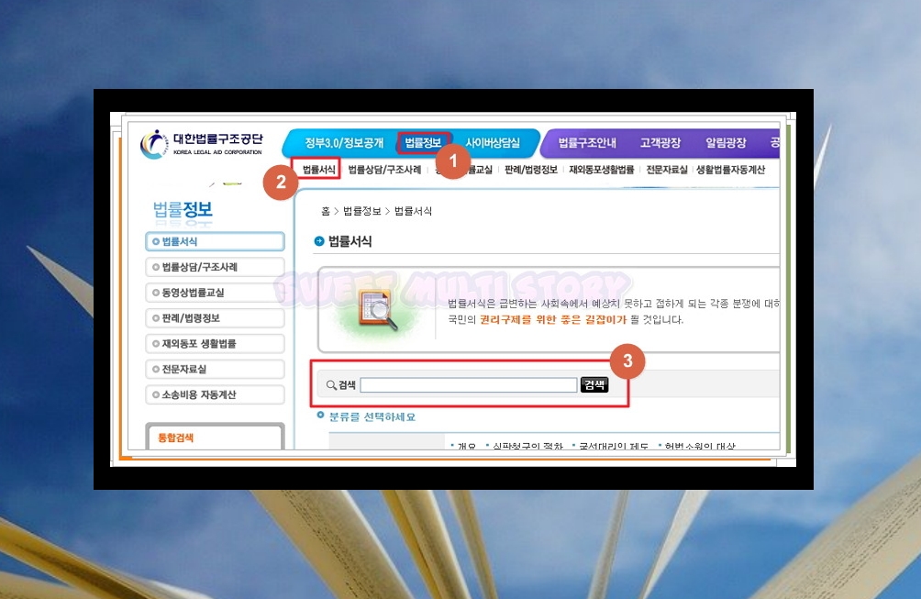Screen dimensions: 921x599
Task: Open the 알림광장 tab
Action: [x=726, y=143]
